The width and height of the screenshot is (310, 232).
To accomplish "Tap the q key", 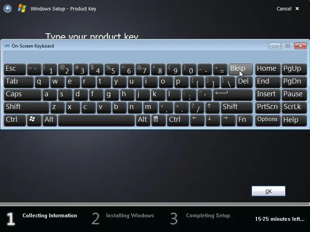I will click(x=42, y=82).
